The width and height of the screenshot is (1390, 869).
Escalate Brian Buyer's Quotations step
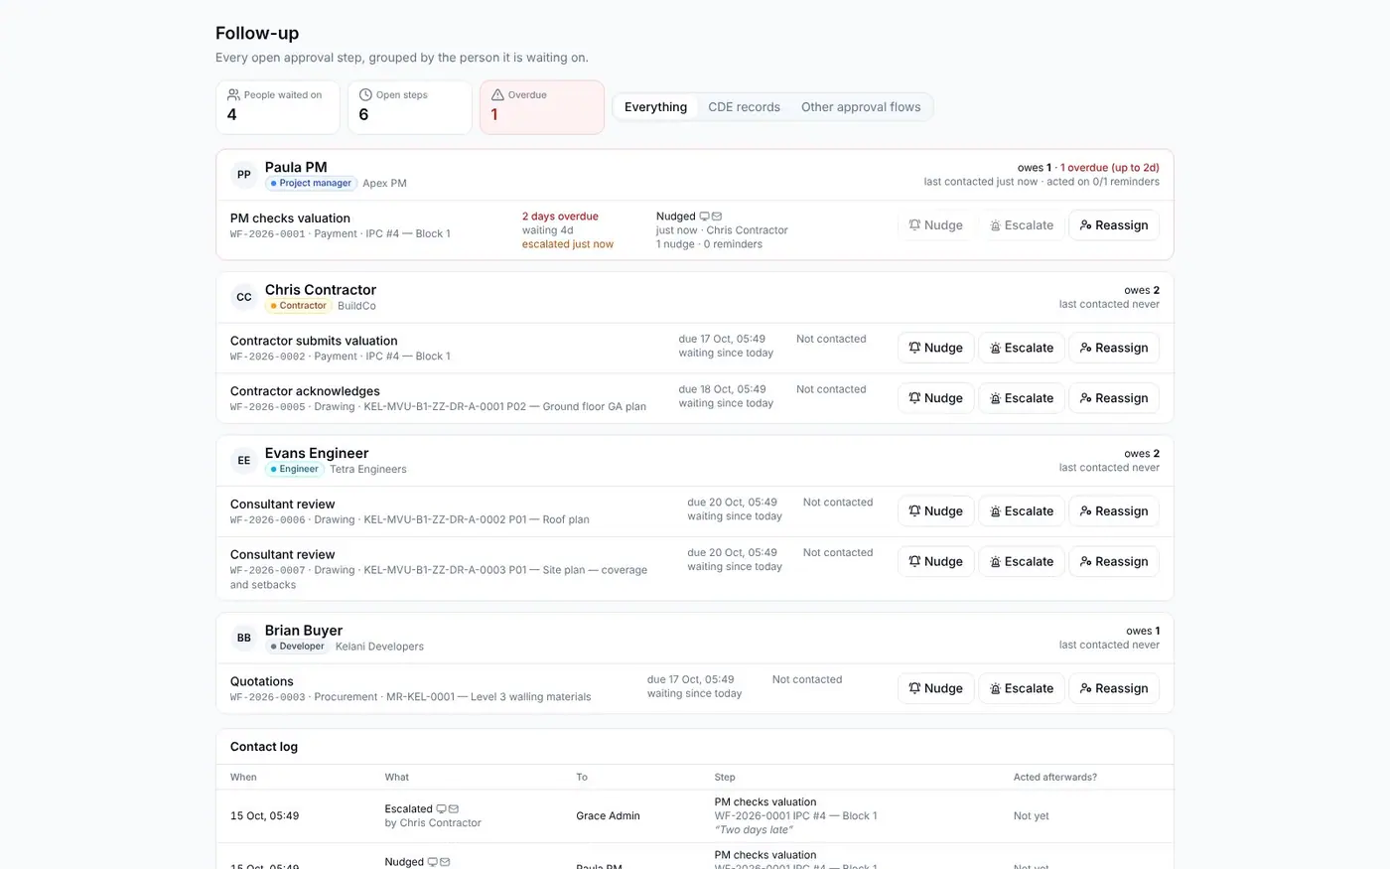[x=1021, y=688]
